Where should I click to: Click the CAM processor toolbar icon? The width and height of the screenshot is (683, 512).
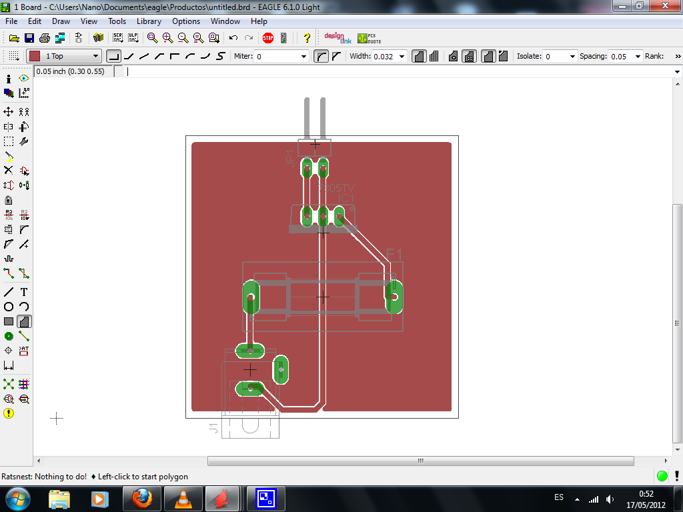[59, 38]
